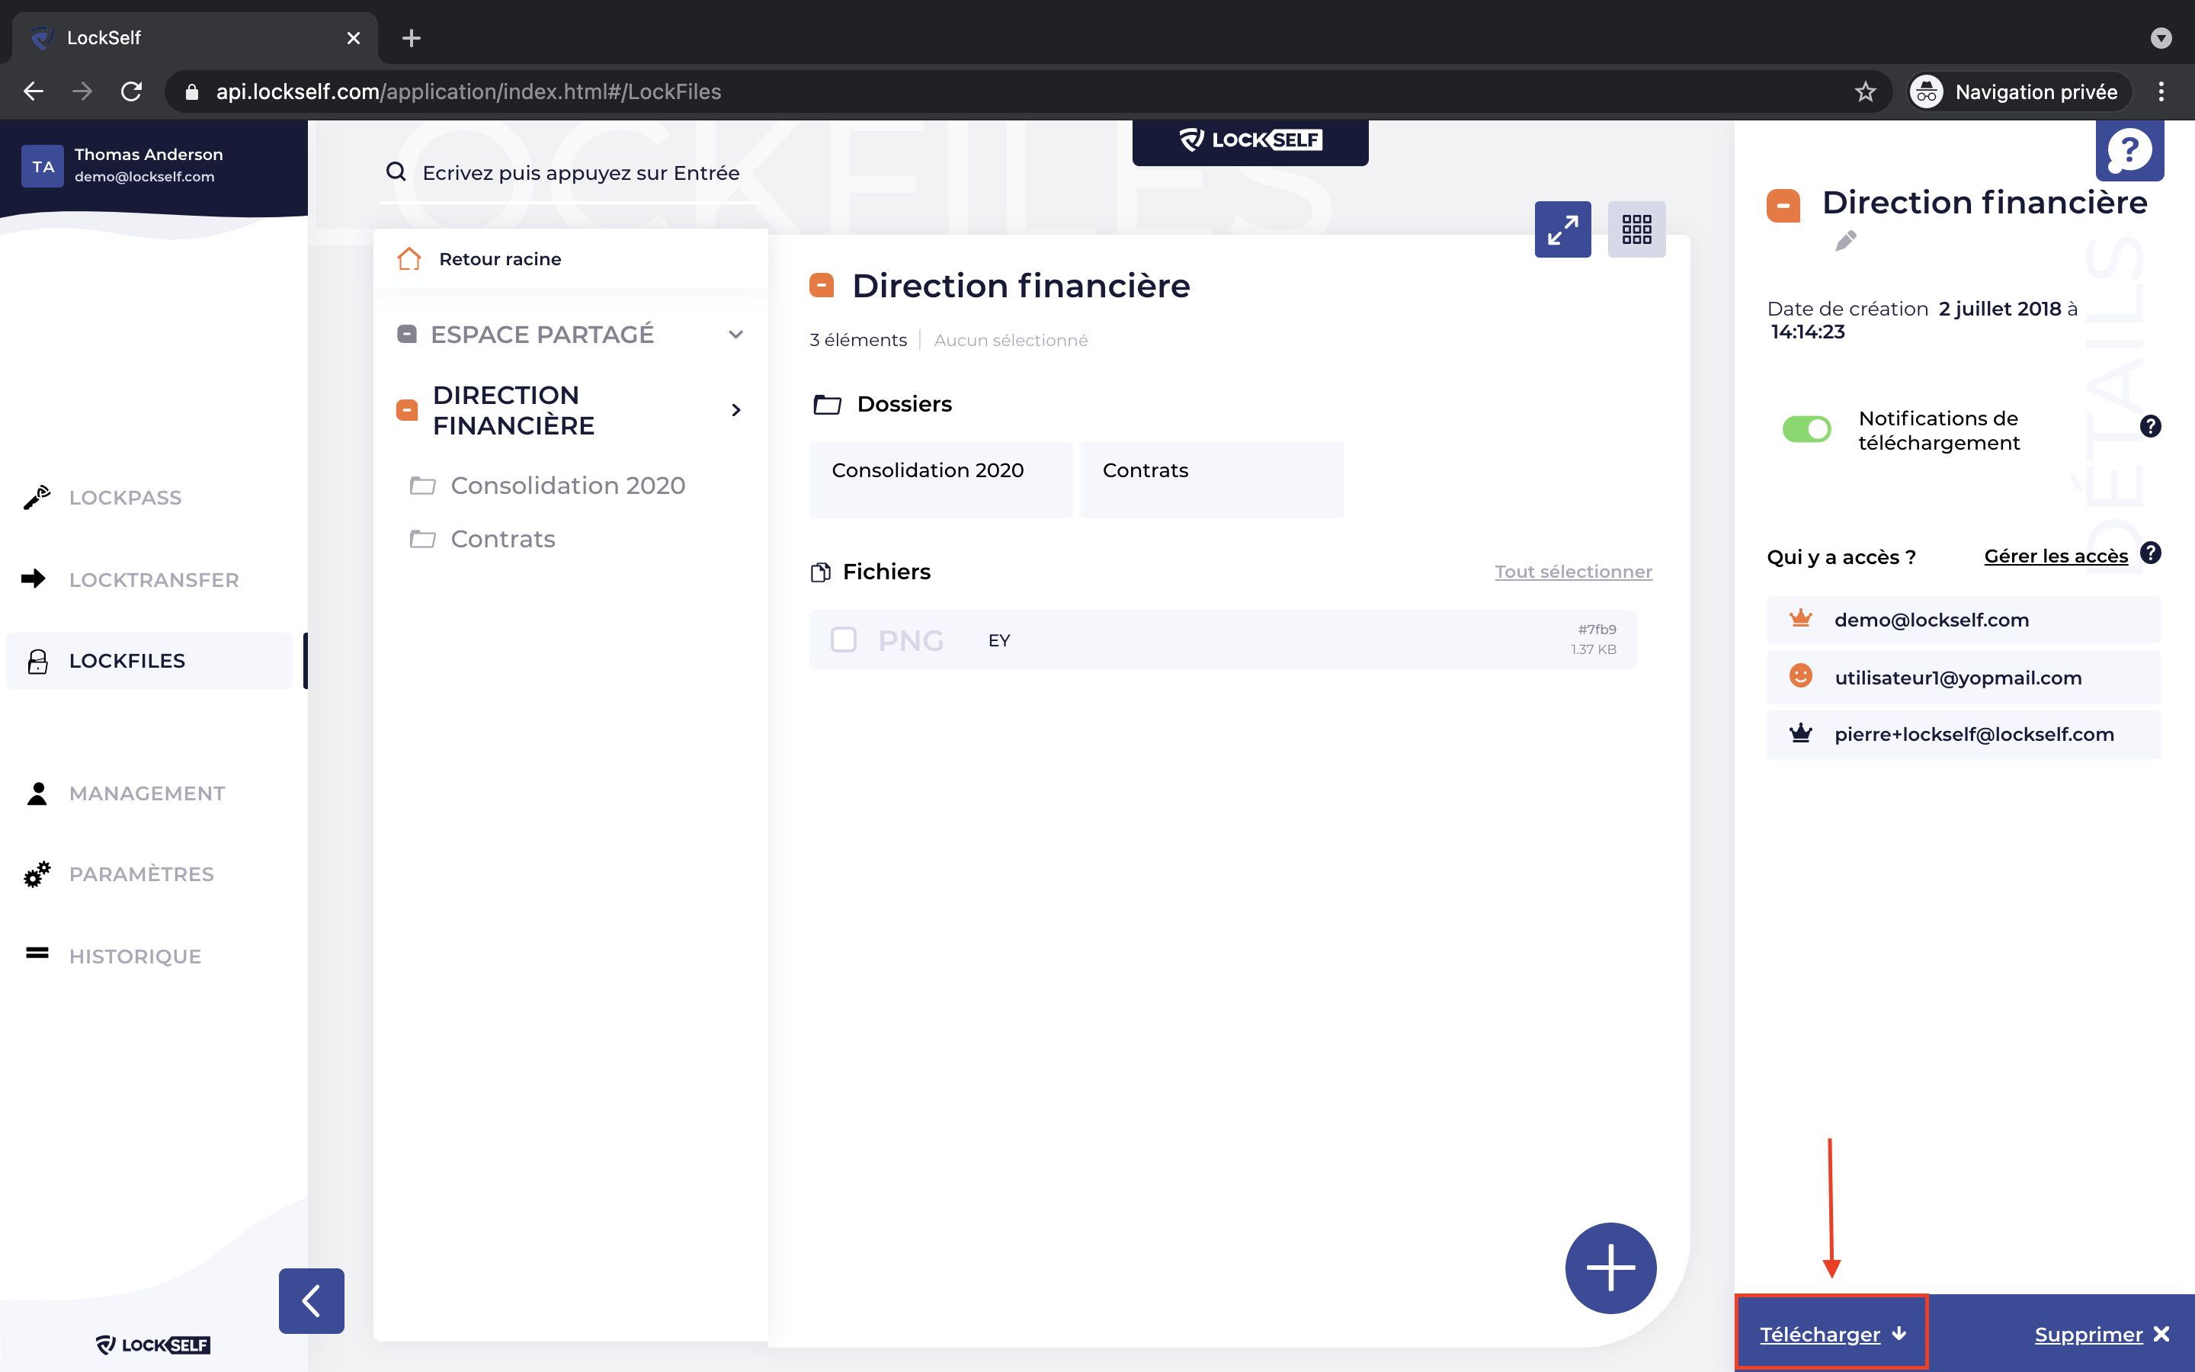Image resolution: width=2195 pixels, height=1372 pixels.
Task: Expand the DIRECTION FINANCIÈRE arrow
Action: coord(735,410)
